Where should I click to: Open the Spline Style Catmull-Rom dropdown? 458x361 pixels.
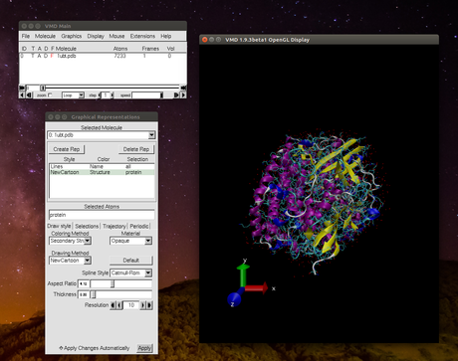[x=130, y=272]
